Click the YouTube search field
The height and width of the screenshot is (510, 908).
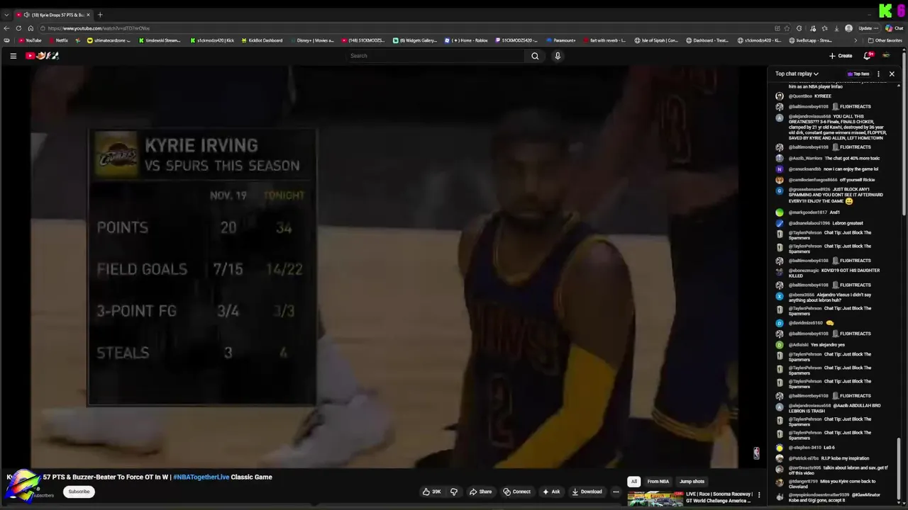(434, 56)
